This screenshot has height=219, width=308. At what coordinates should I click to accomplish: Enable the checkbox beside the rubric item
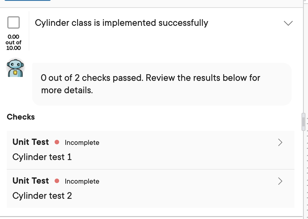click(13, 22)
